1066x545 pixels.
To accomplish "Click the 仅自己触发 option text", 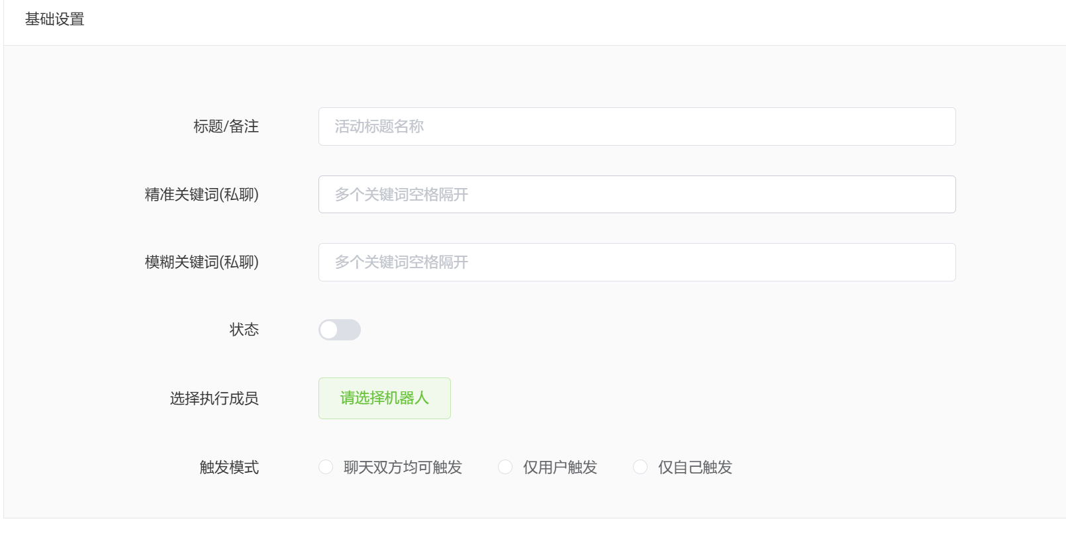I will (695, 468).
